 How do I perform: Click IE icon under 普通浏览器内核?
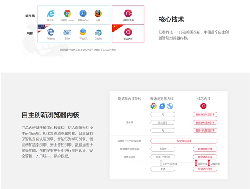(162, 106)
